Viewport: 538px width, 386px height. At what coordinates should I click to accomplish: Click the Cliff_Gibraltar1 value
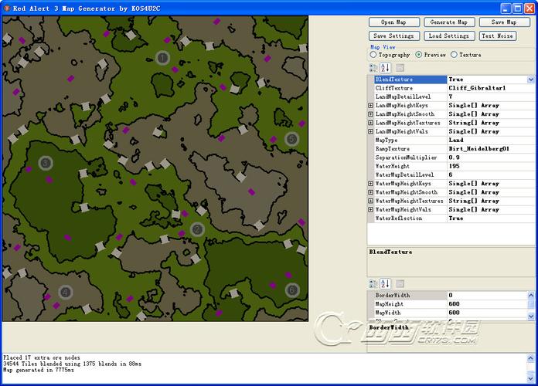point(477,88)
